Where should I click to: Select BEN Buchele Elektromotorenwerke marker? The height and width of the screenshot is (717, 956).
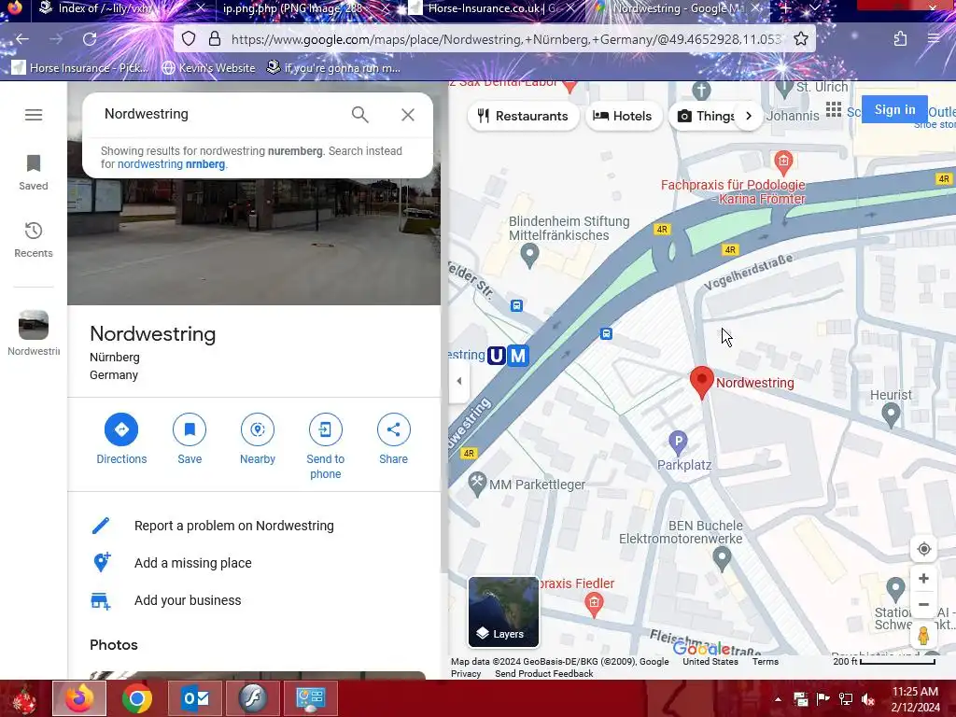tap(722, 558)
